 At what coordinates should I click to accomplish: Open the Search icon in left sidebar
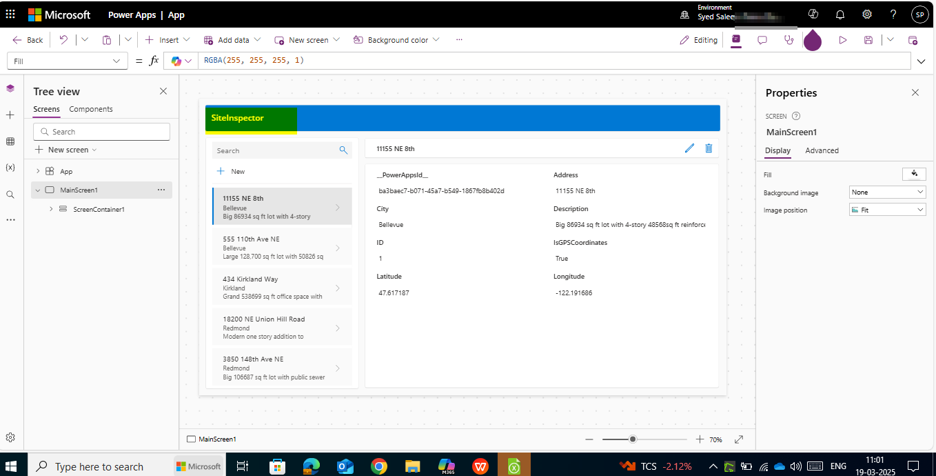(10, 195)
